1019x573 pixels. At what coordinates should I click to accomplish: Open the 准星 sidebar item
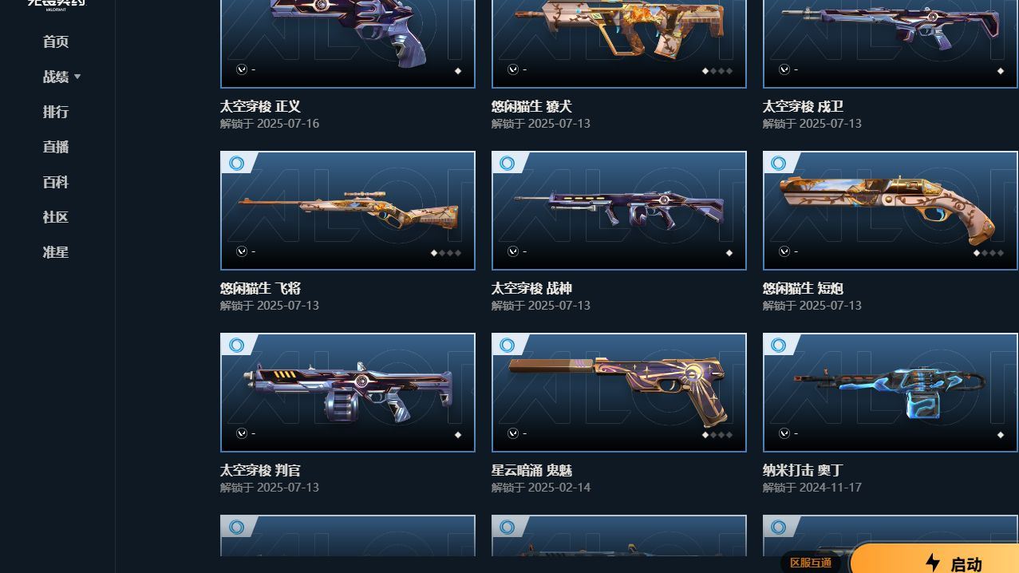tap(56, 252)
